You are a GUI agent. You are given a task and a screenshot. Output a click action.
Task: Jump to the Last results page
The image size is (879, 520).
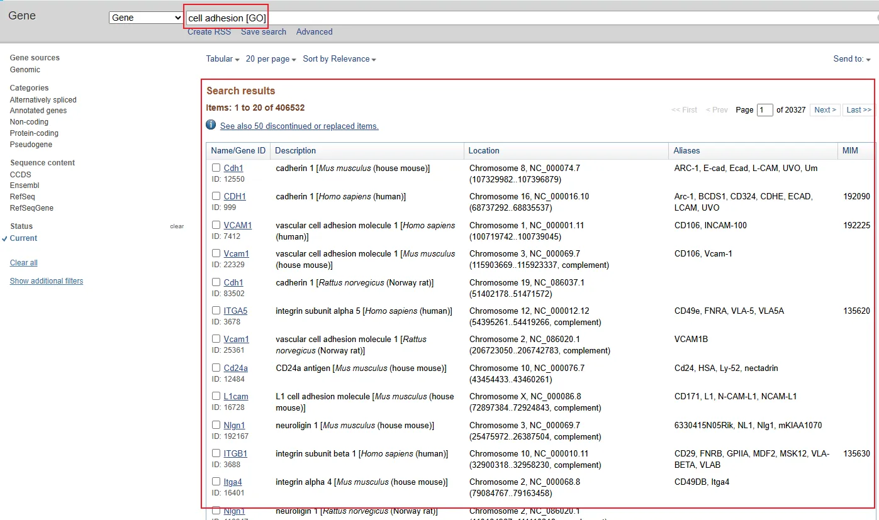[858, 110]
